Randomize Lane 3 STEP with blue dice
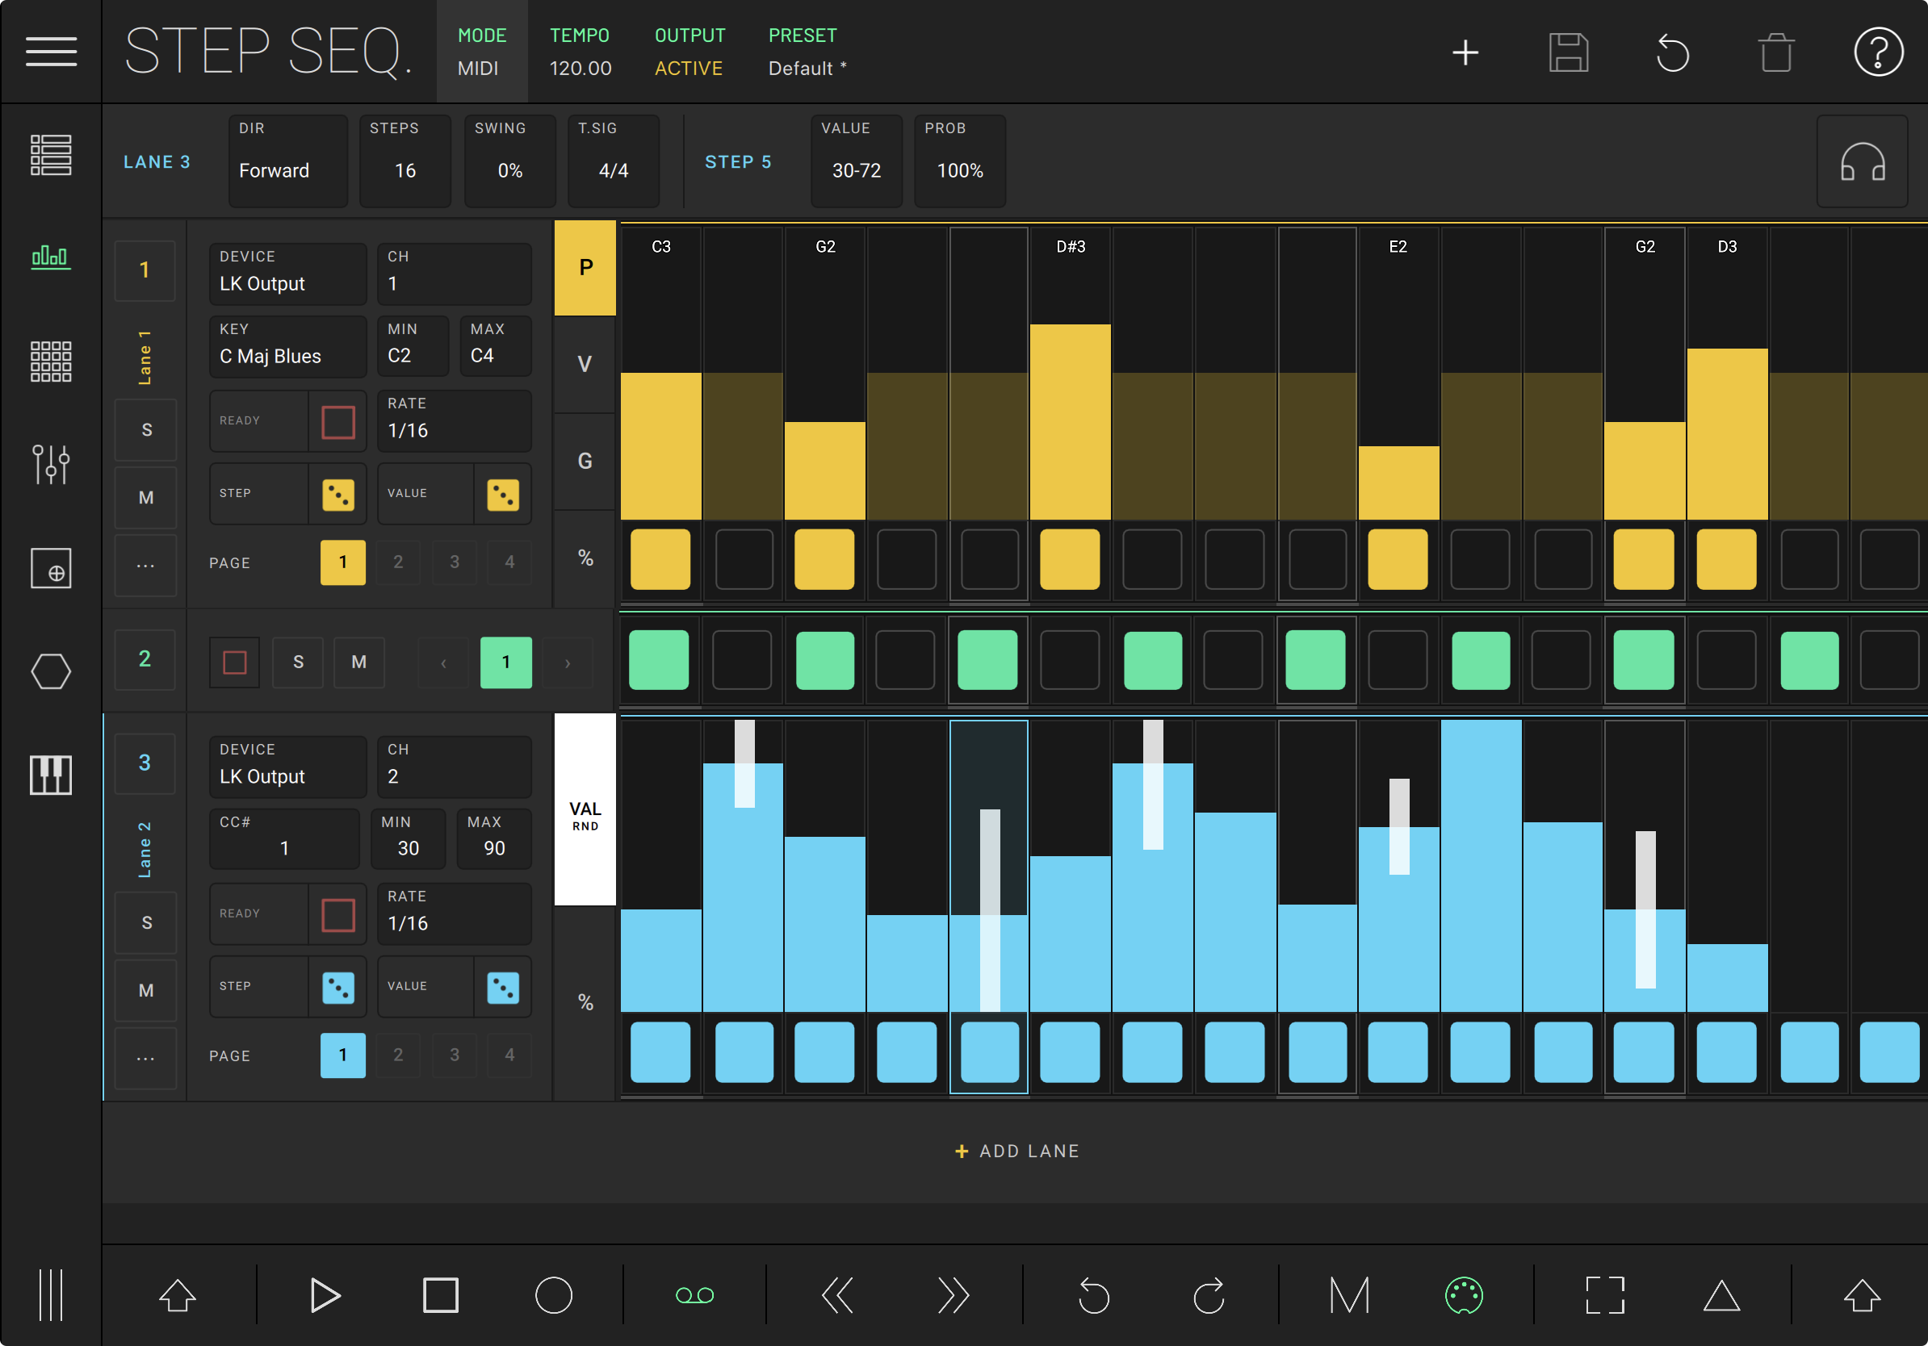1928x1346 pixels. tap(338, 988)
